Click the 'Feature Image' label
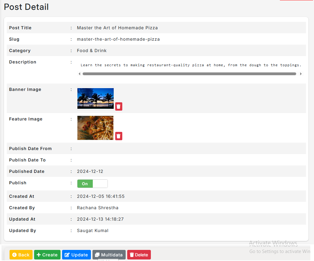 click(26, 119)
